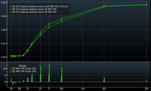Select the red triangle marker at 20Y

[104, 5]
